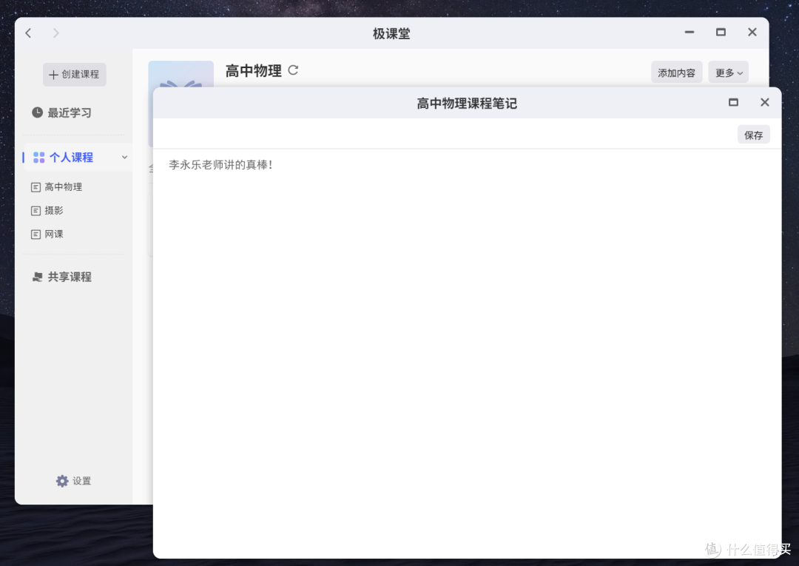The width and height of the screenshot is (799, 566).
Task: Click 保存 in the notes window
Action: pyautogui.click(x=754, y=135)
